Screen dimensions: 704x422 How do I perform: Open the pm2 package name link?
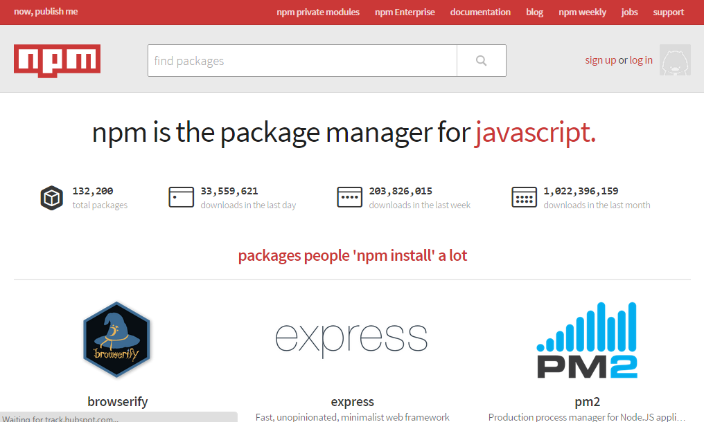coord(588,402)
